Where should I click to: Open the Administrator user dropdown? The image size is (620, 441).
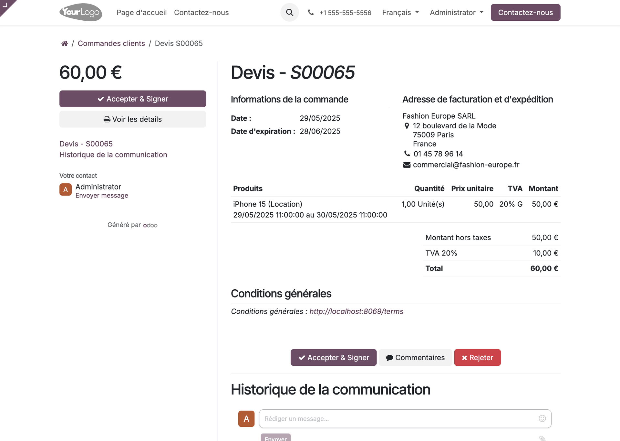coord(457,12)
